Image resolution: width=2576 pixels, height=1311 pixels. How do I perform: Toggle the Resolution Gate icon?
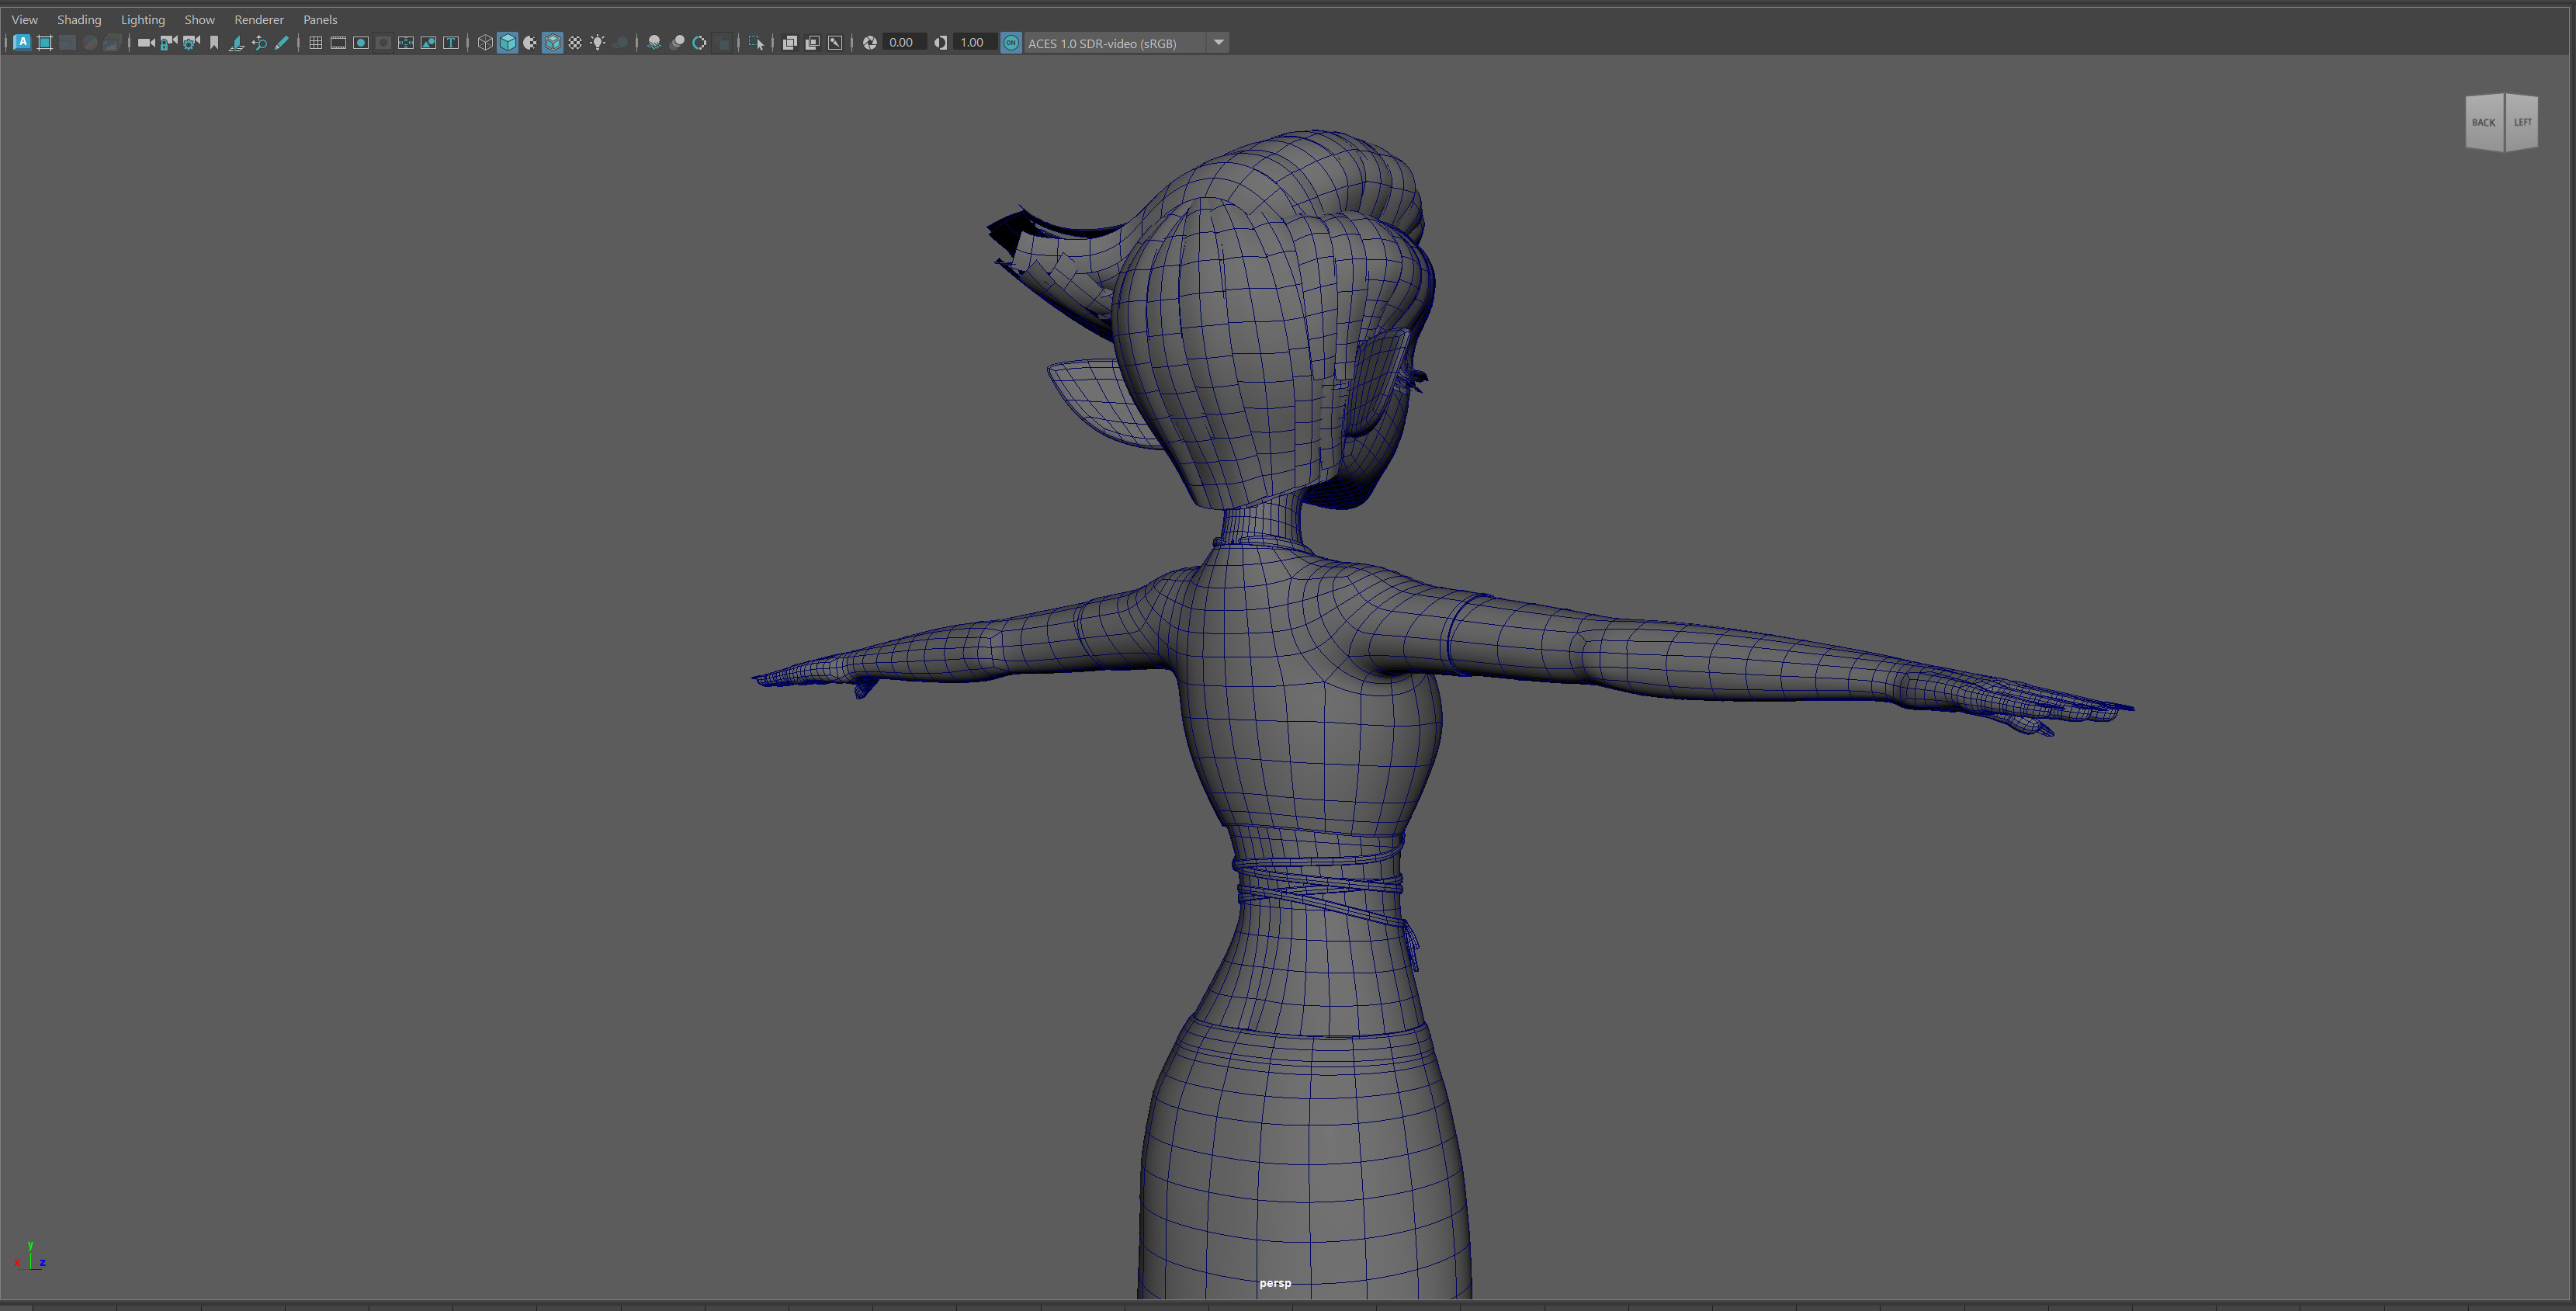(361, 43)
